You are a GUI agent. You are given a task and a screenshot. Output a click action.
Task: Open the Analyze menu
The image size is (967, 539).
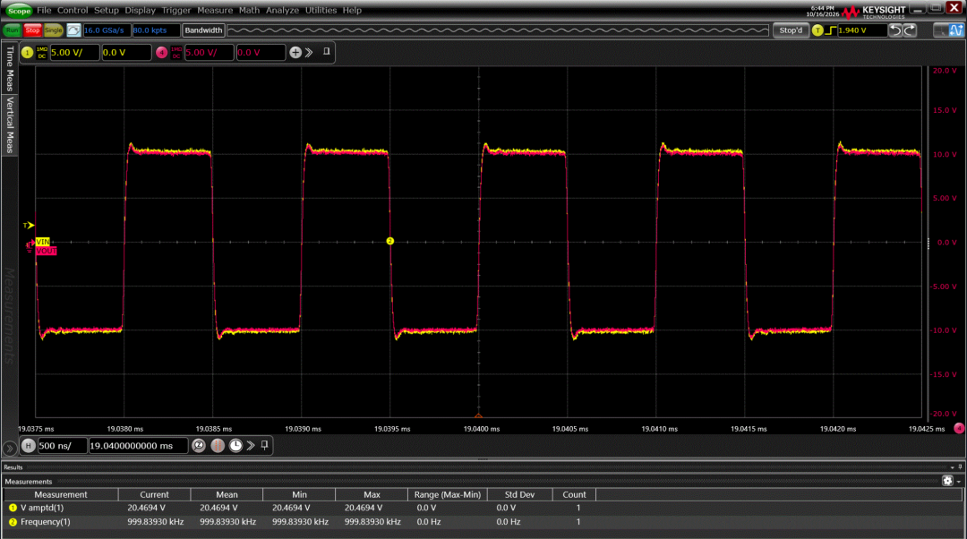(x=282, y=11)
